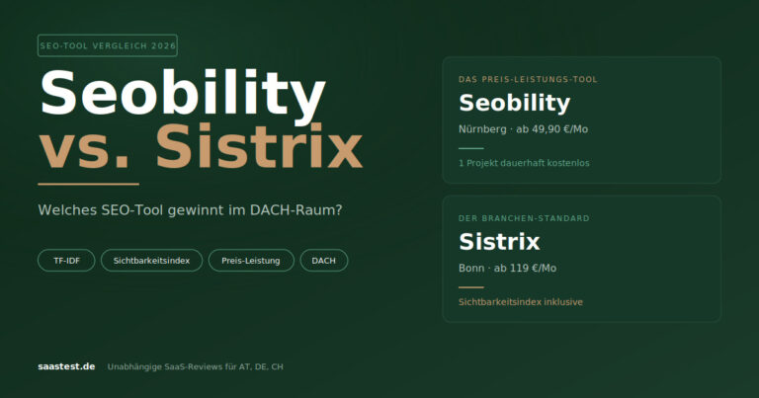This screenshot has width=759, height=398.
Task: Select the Preis-Leistung tag pill
Action: [251, 260]
